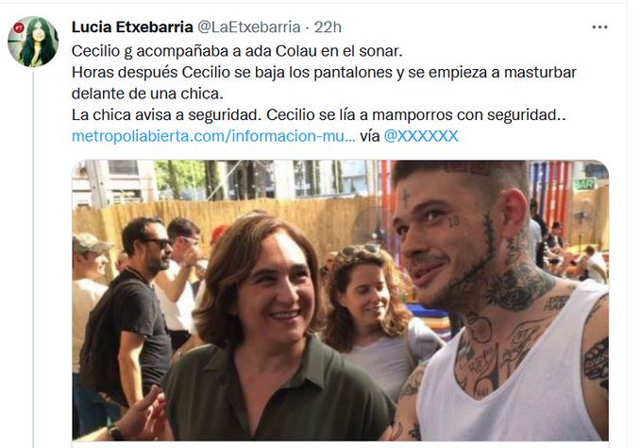Screen dimensions: 641x448
Task: Click the display name Lucia Etxebarria
Action: (x=132, y=27)
